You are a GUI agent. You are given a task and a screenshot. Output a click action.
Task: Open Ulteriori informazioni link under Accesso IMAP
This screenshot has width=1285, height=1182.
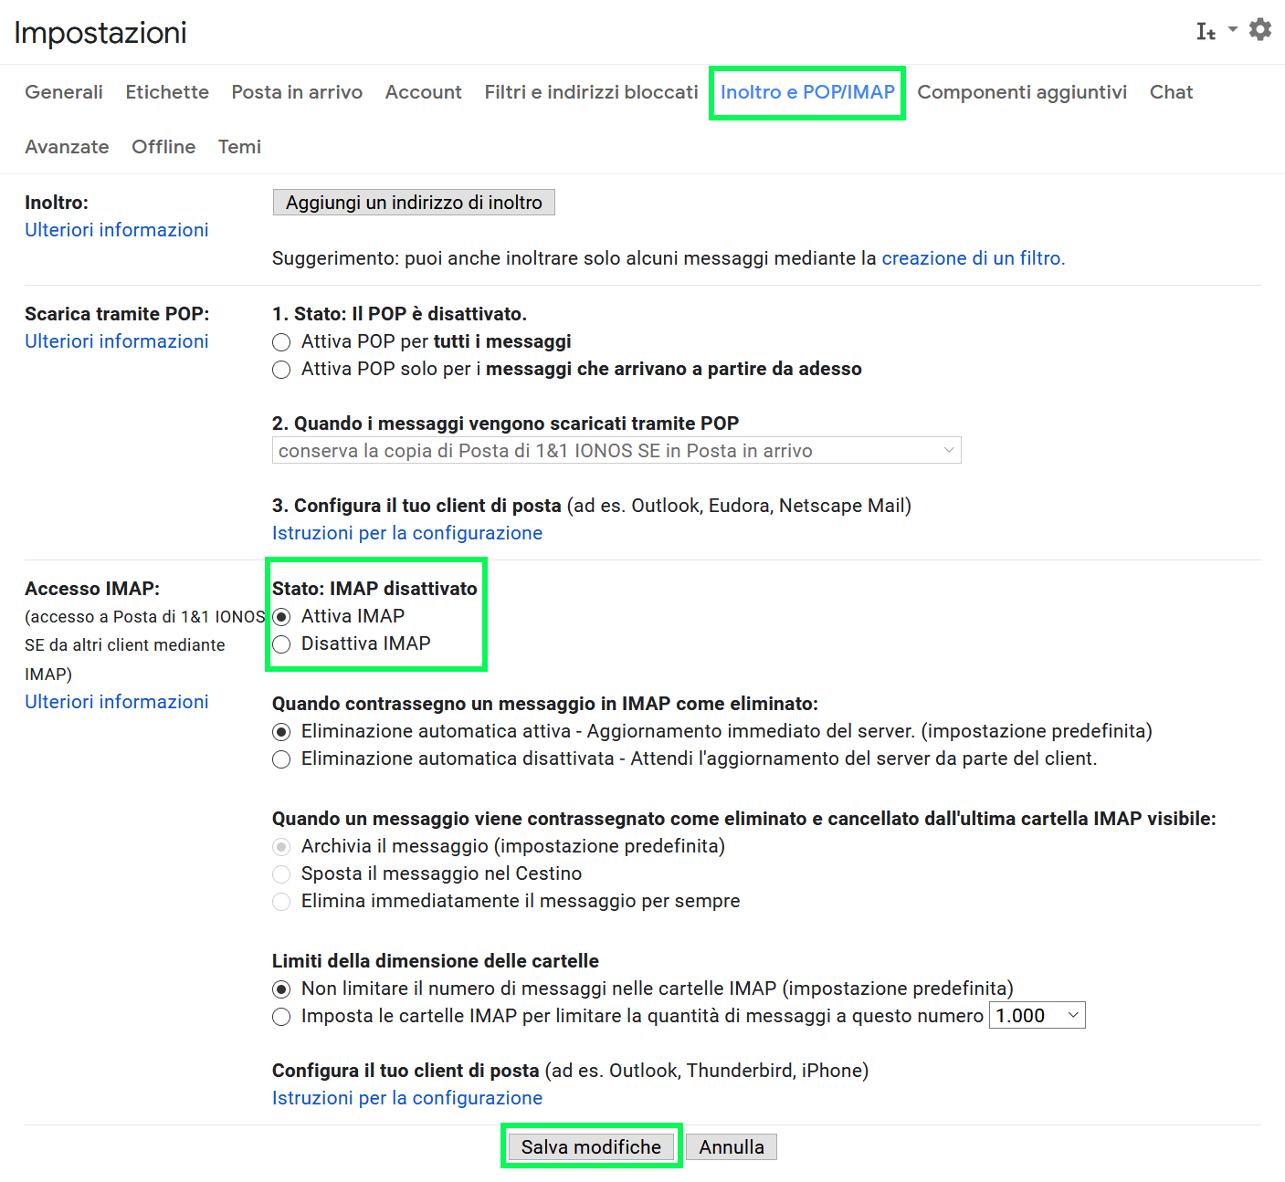[x=117, y=702]
